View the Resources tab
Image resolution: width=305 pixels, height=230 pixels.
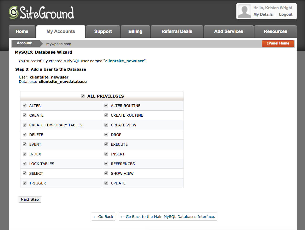click(x=275, y=31)
